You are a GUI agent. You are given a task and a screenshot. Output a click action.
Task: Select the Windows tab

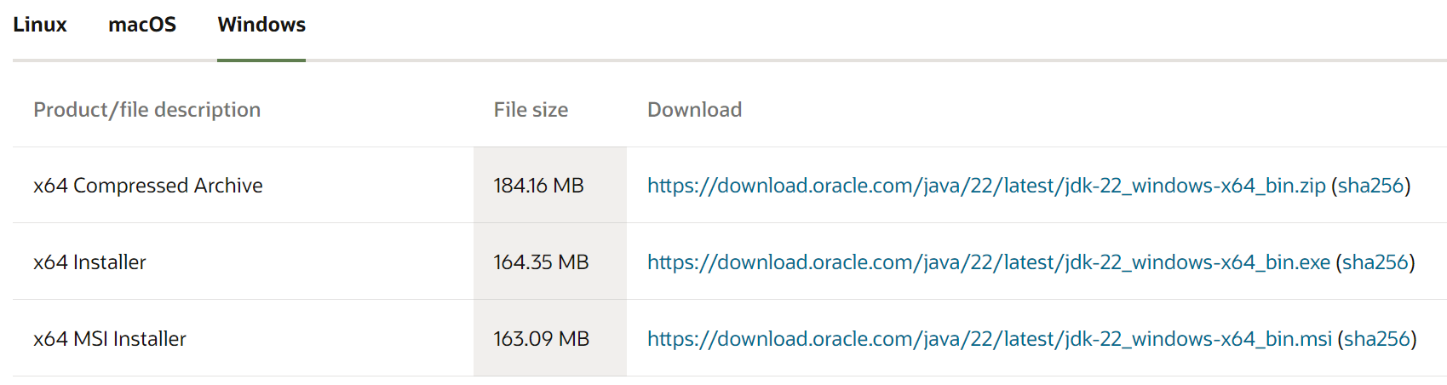point(261,25)
